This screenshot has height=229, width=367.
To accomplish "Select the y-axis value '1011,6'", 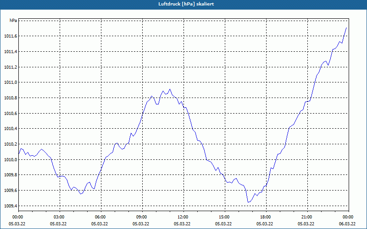I will (11, 36).
